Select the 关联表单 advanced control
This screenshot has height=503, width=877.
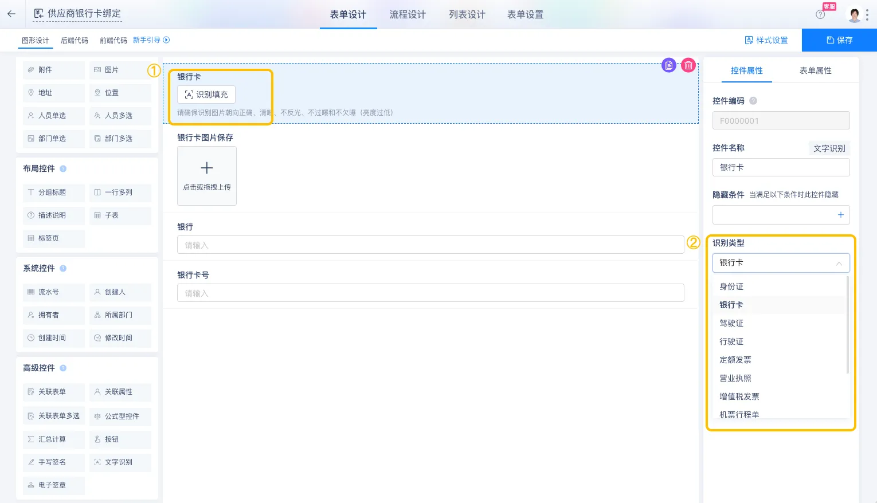[x=54, y=392]
